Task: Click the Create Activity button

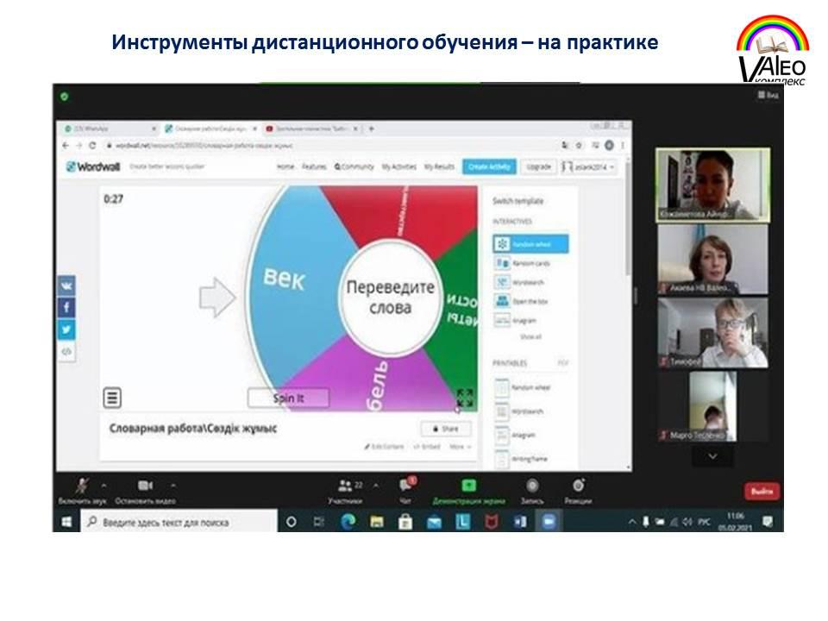Action: (490, 166)
